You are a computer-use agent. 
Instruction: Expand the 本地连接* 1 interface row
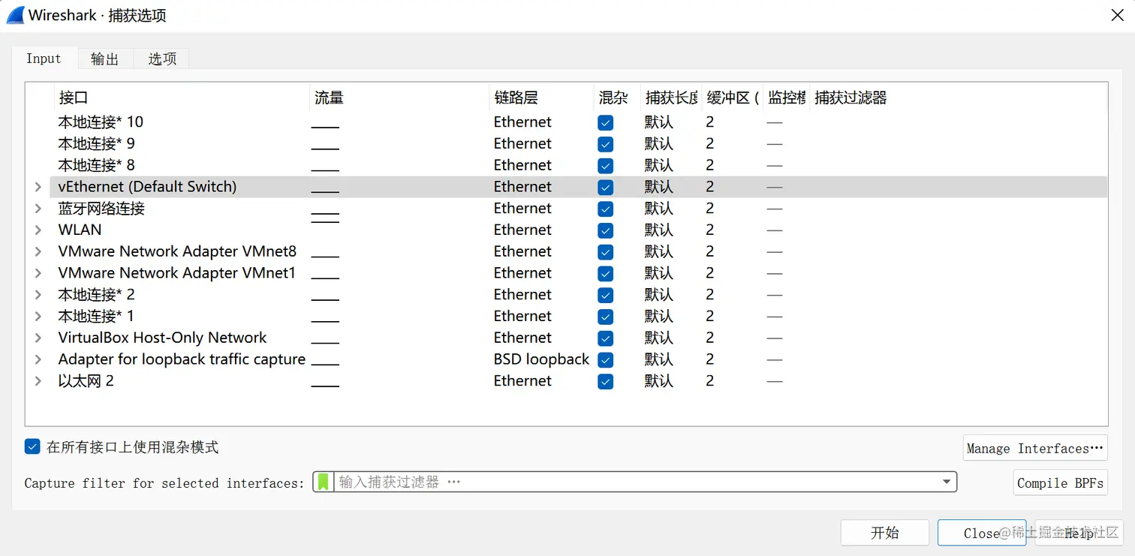pyautogui.click(x=38, y=317)
